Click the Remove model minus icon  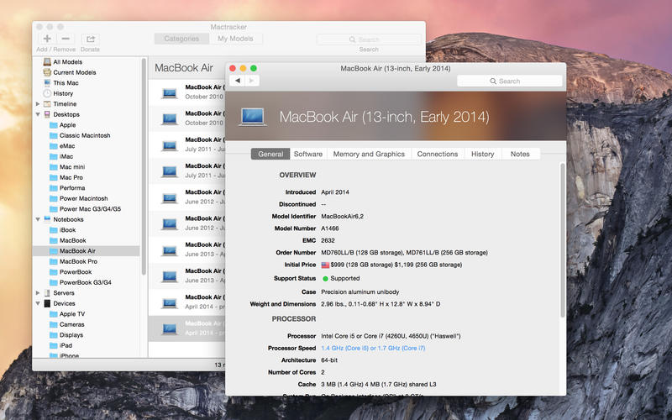[66, 39]
